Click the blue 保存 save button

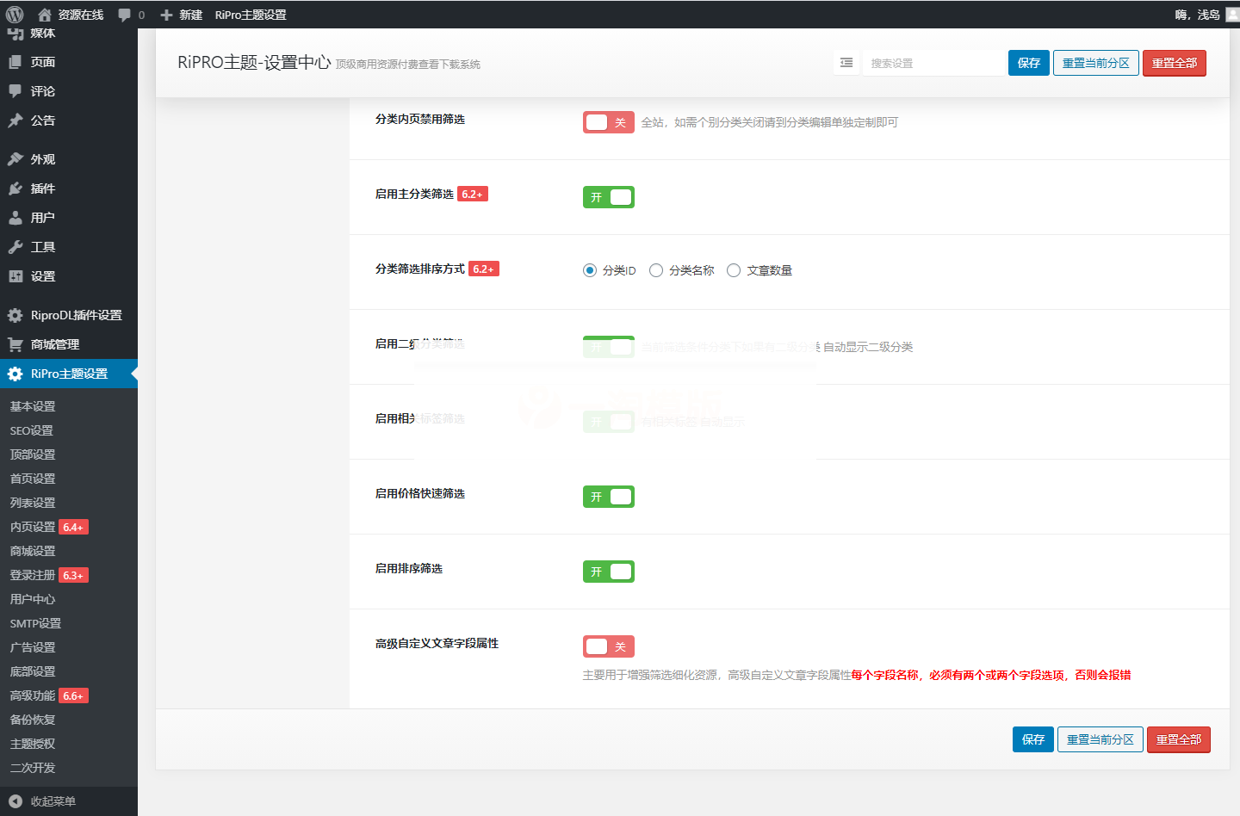[1029, 63]
